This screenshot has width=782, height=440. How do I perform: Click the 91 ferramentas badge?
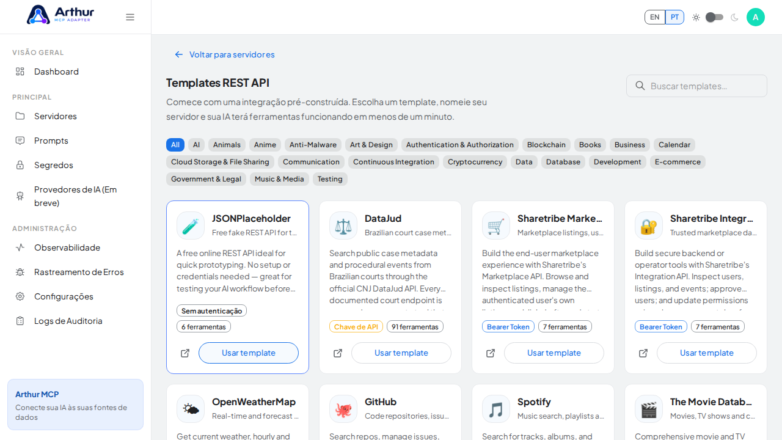coord(415,327)
